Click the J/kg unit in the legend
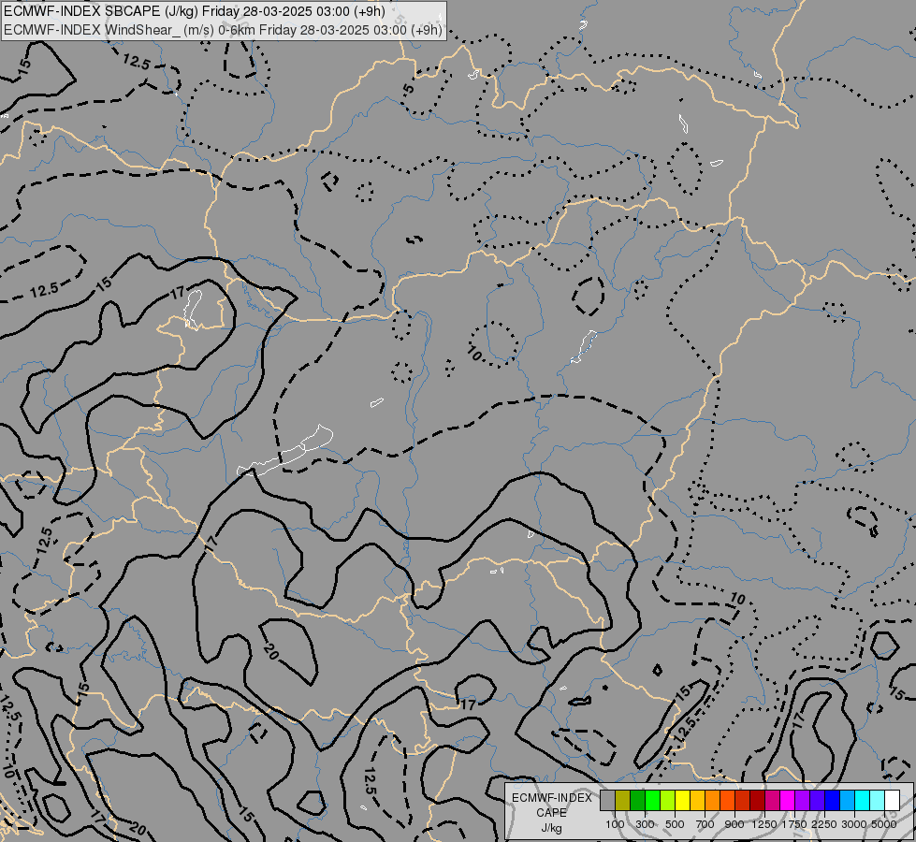This screenshot has height=842, width=916. tap(551, 829)
